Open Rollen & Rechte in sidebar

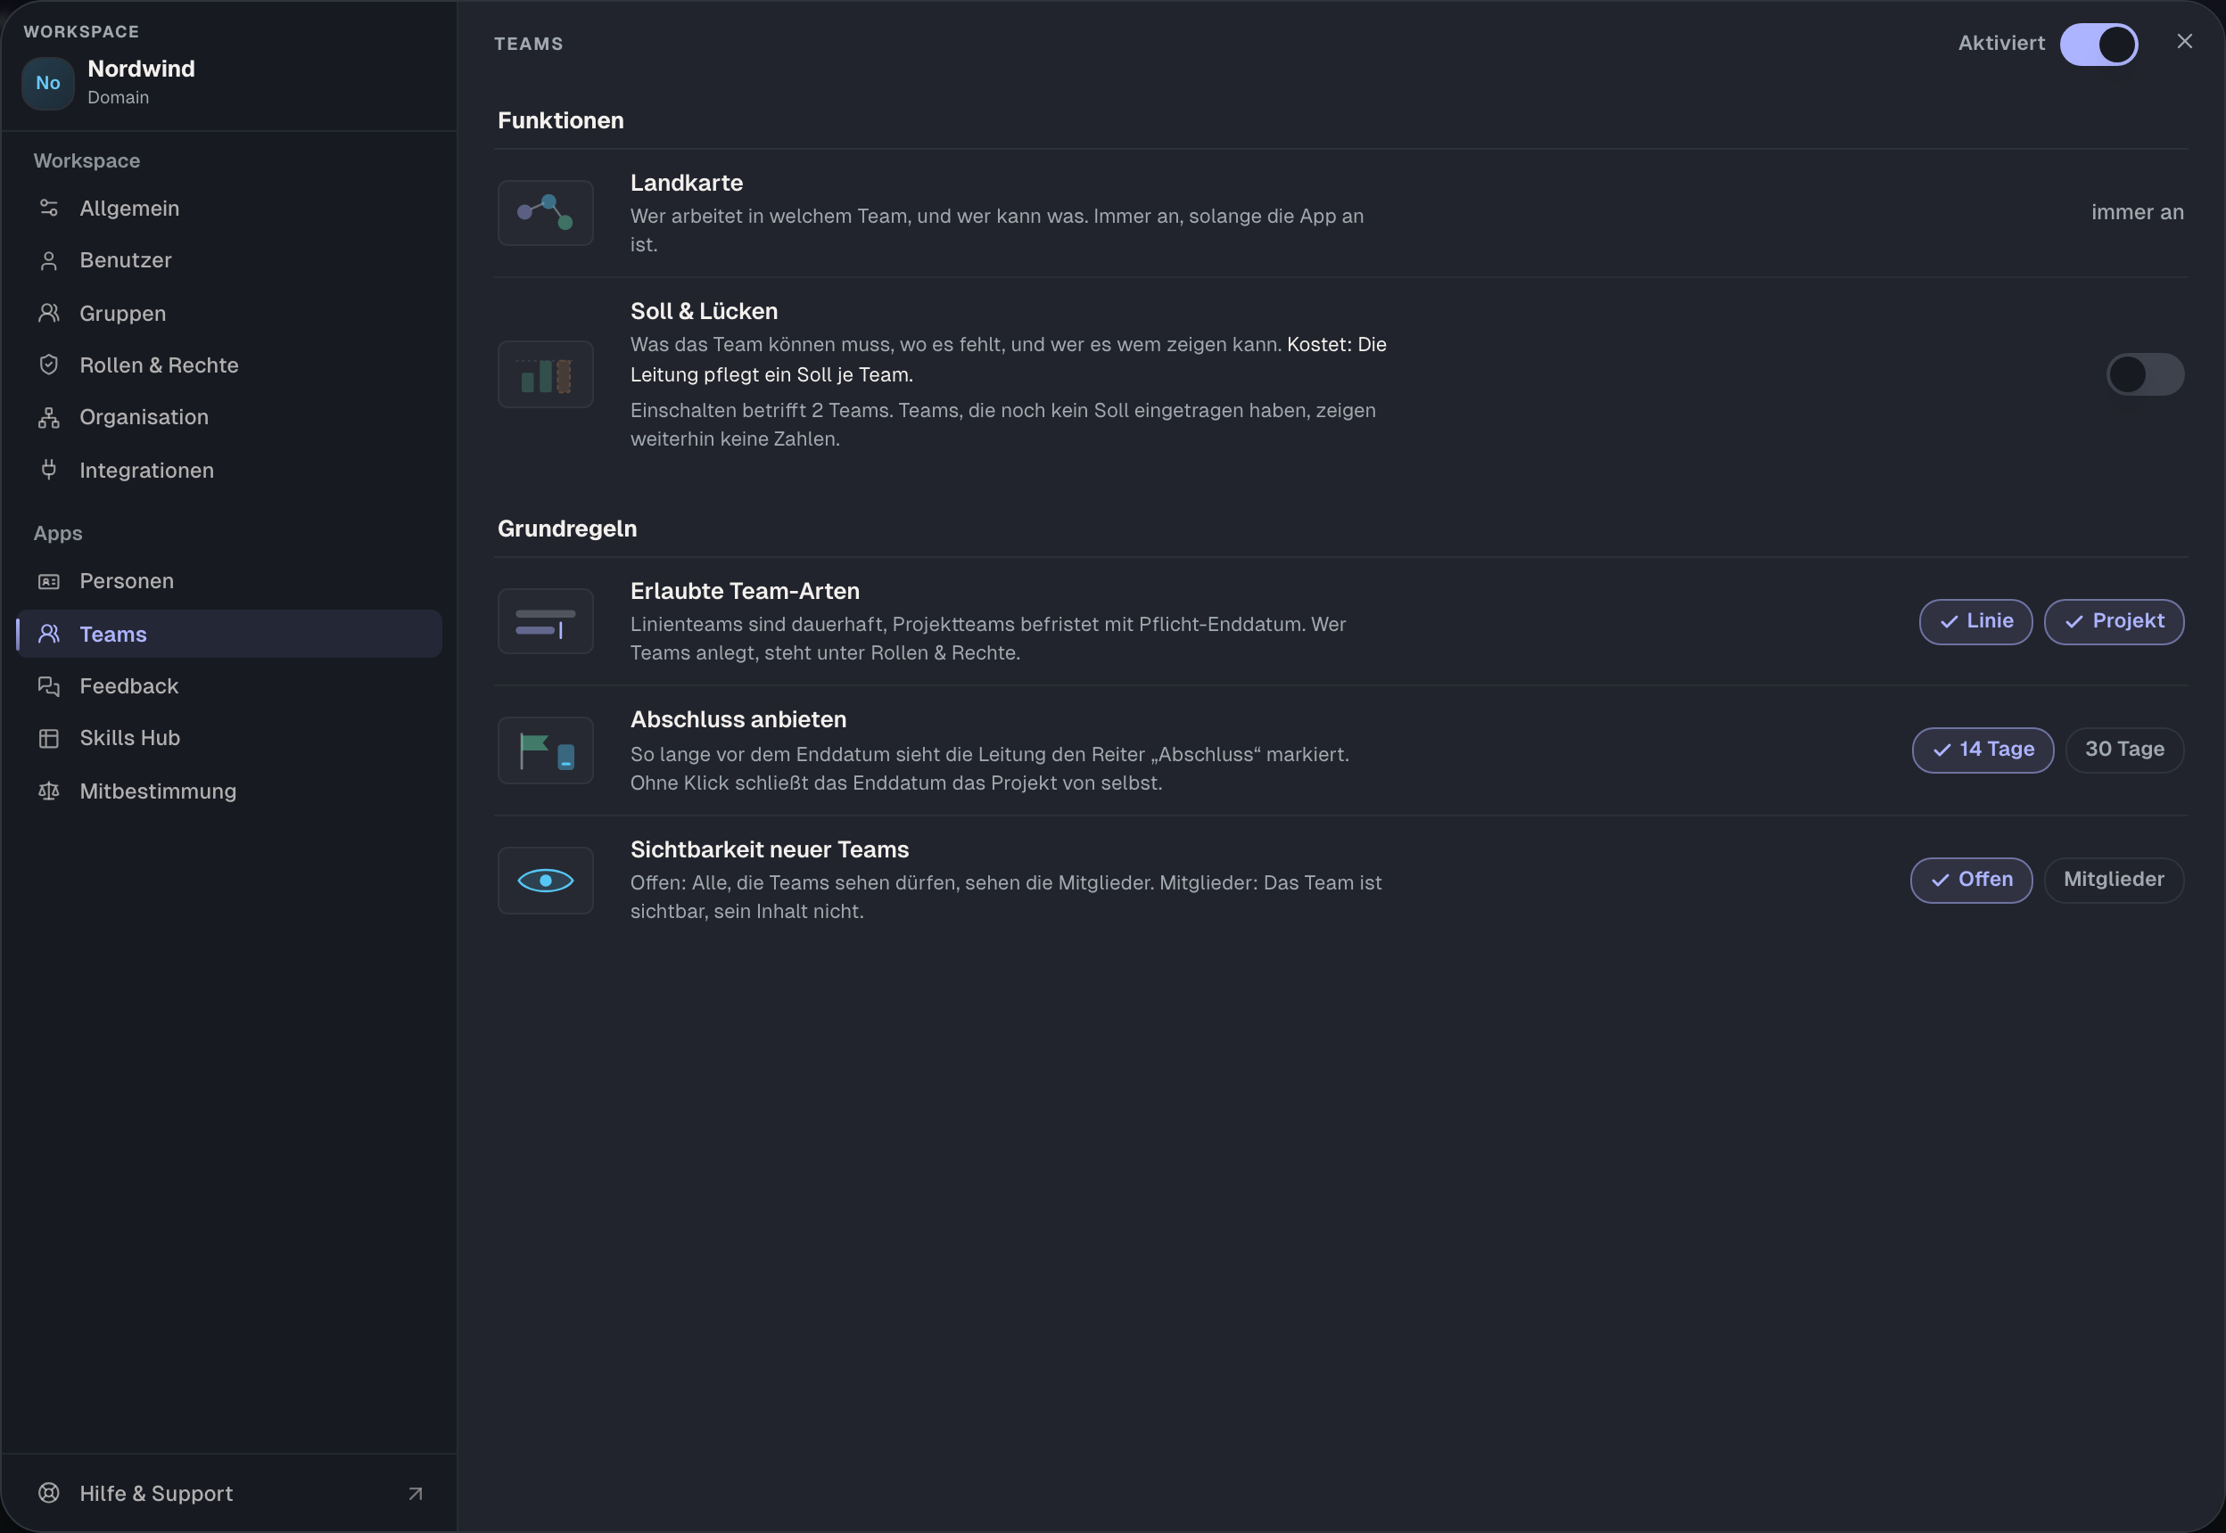pyautogui.click(x=228, y=365)
